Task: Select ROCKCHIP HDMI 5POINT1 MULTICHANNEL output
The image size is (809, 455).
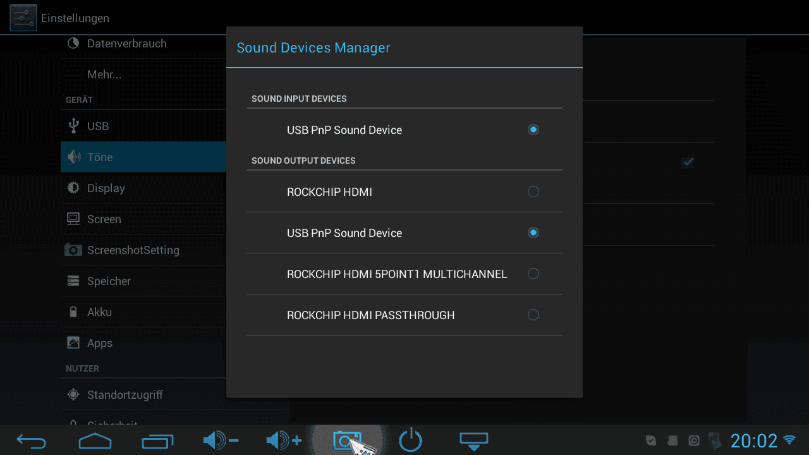Action: 533,274
